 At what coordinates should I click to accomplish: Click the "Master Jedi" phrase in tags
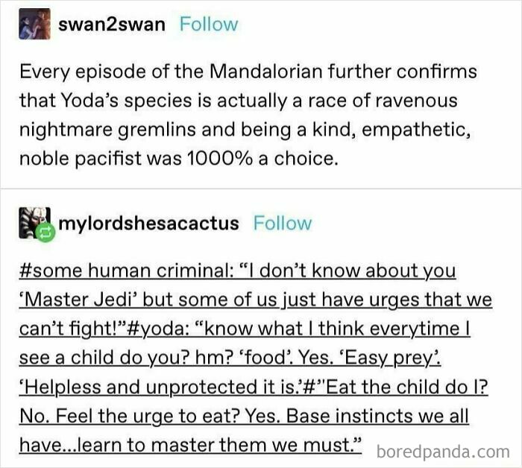click(x=77, y=300)
